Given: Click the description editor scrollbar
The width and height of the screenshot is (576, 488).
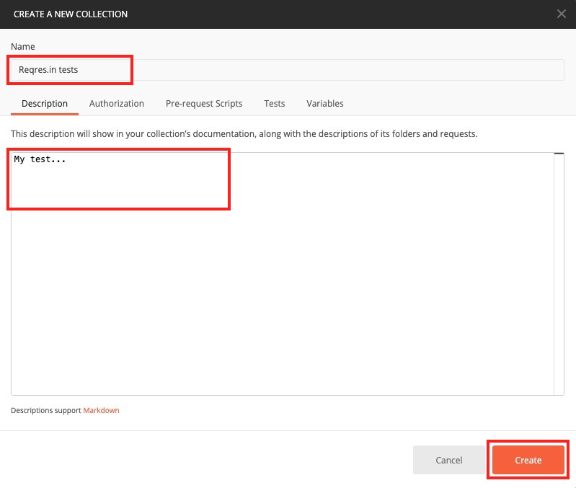Looking at the screenshot, I should [x=559, y=274].
